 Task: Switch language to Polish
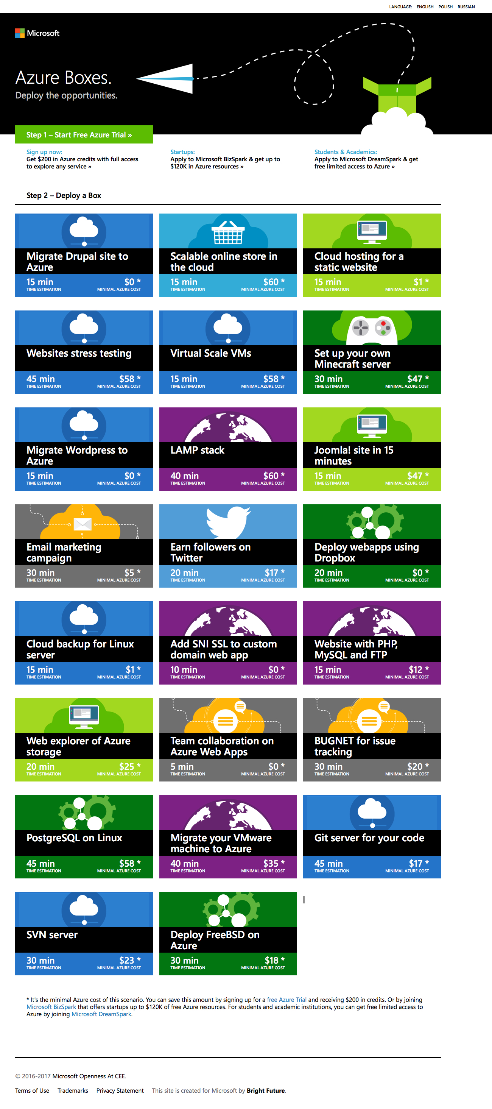click(445, 7)
